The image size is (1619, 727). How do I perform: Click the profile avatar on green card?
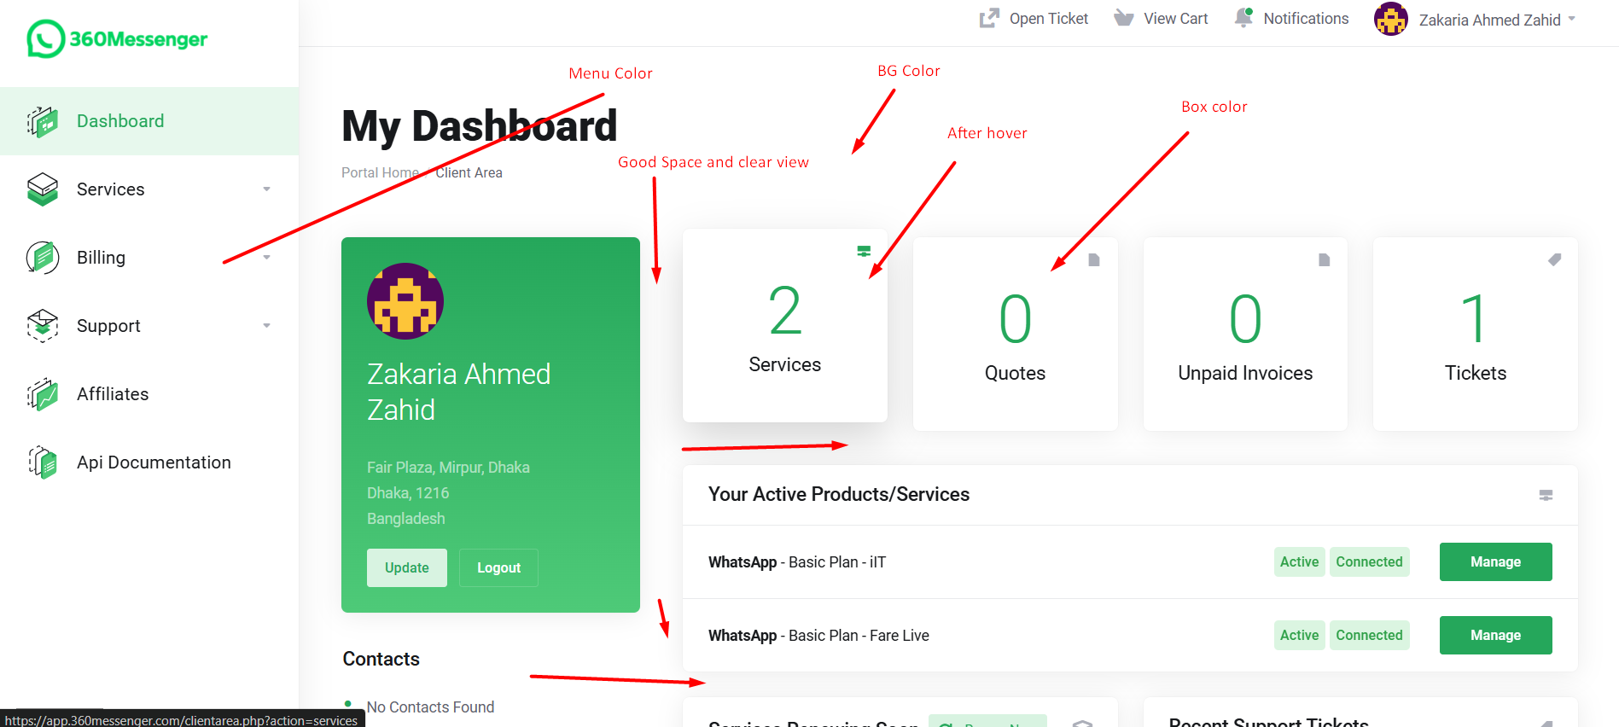[x=405, y=301]
